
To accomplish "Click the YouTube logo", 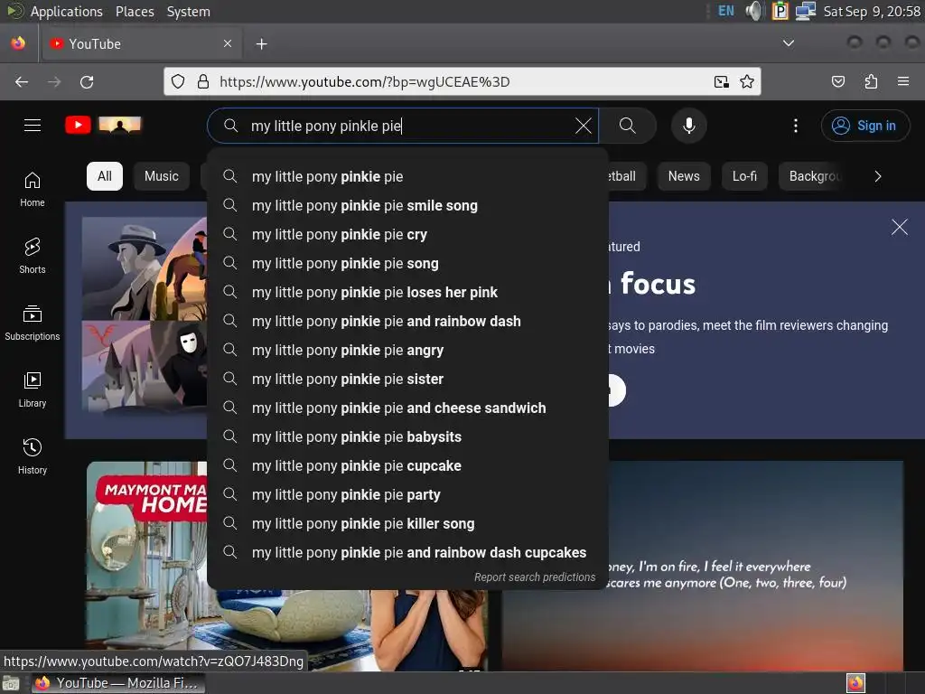I will coord(78,125).
